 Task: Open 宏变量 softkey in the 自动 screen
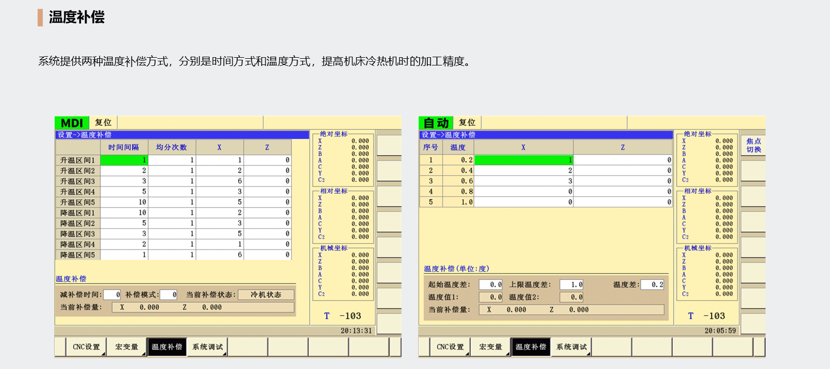[x=490, y=347]
